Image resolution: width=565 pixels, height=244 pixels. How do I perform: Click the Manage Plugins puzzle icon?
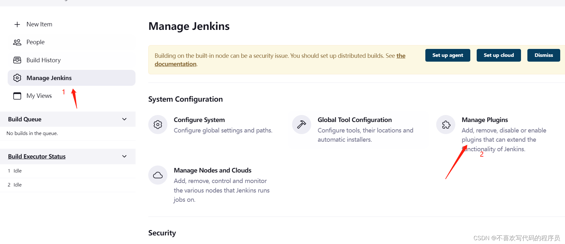coord(446,125)
